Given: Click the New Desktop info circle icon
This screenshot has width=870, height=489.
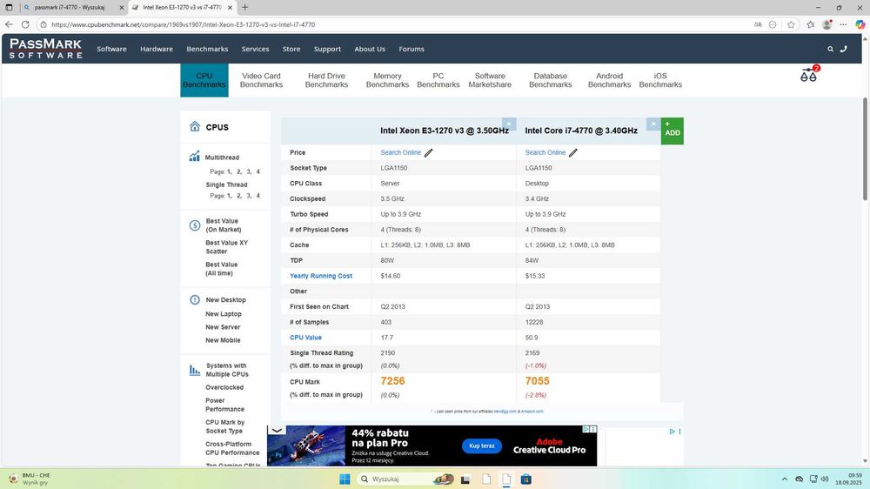Looking at the screenshot, I should 195,299.
